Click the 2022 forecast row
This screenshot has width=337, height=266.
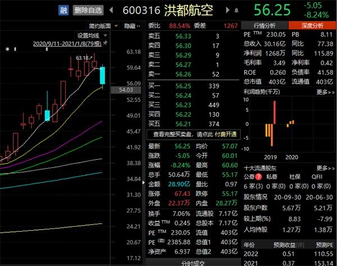[289, 254]
